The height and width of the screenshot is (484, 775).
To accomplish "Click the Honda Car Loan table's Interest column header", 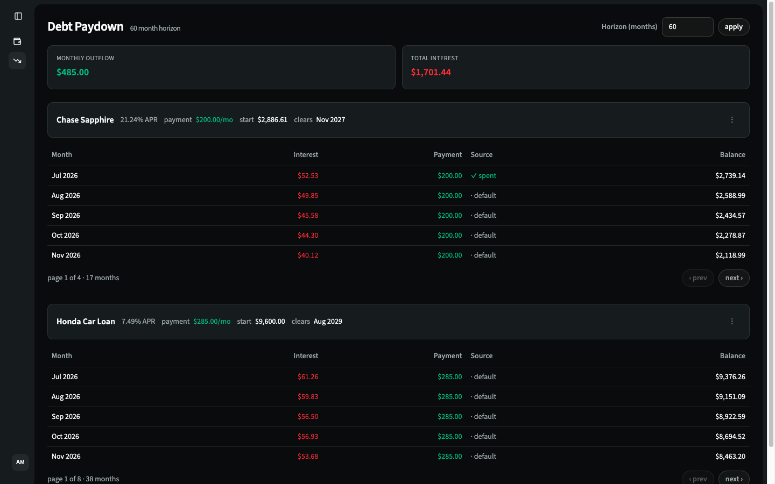I will 306,356.
